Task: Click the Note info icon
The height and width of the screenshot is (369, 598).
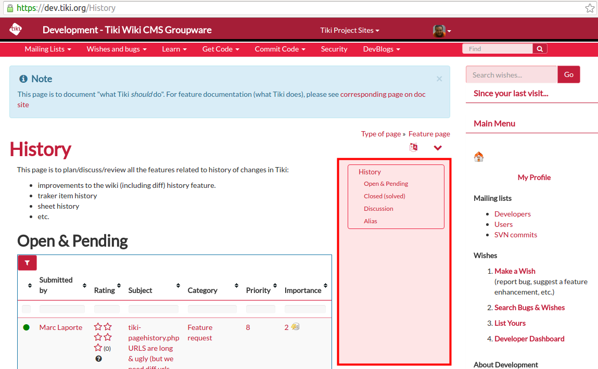Action: coord(23,79)
